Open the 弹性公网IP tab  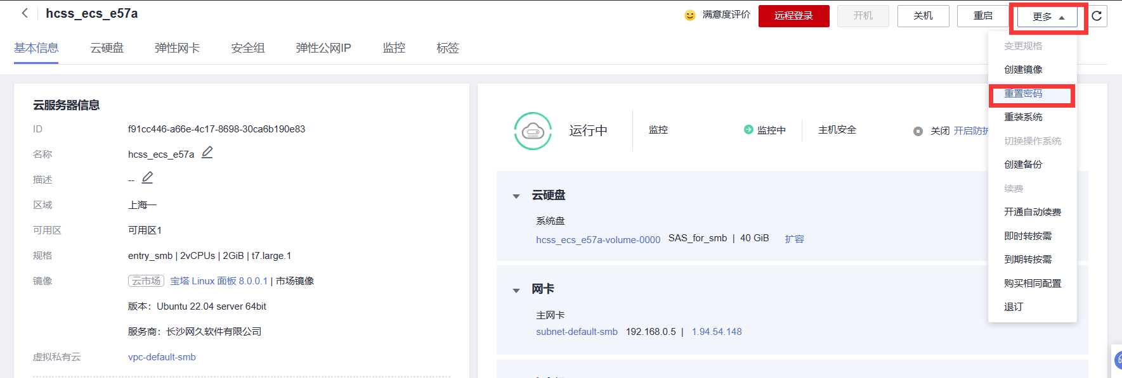click(323, 48)
